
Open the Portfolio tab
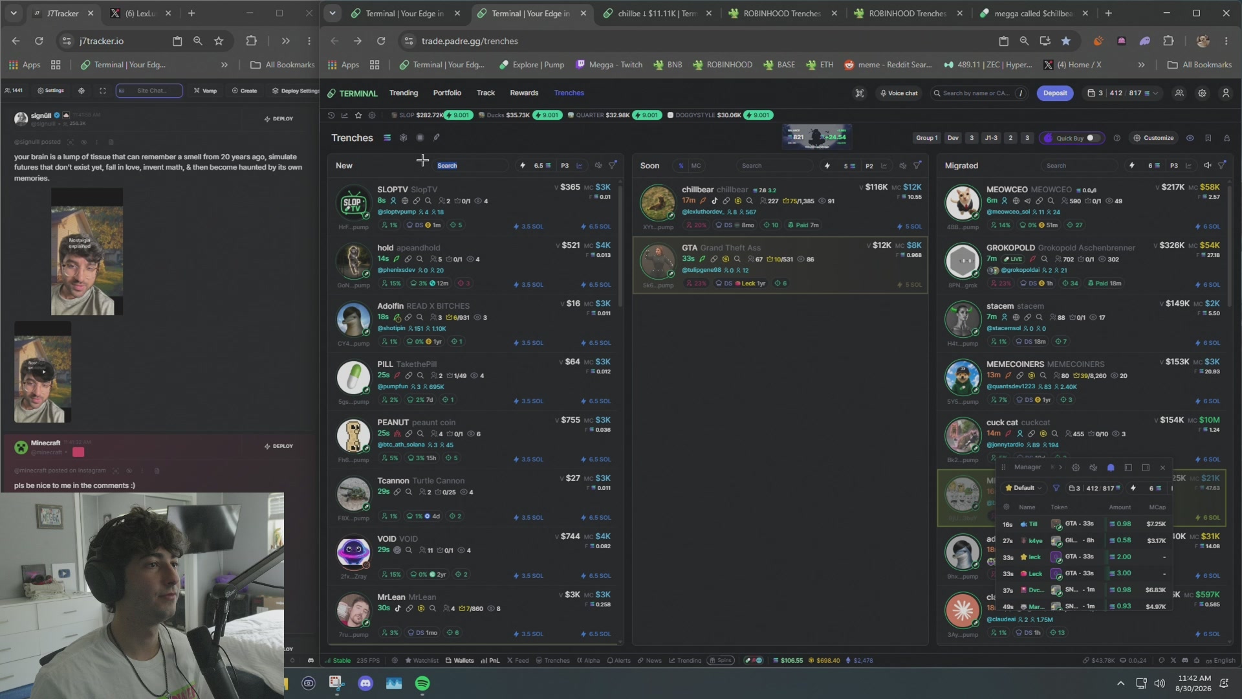point(447,93)
